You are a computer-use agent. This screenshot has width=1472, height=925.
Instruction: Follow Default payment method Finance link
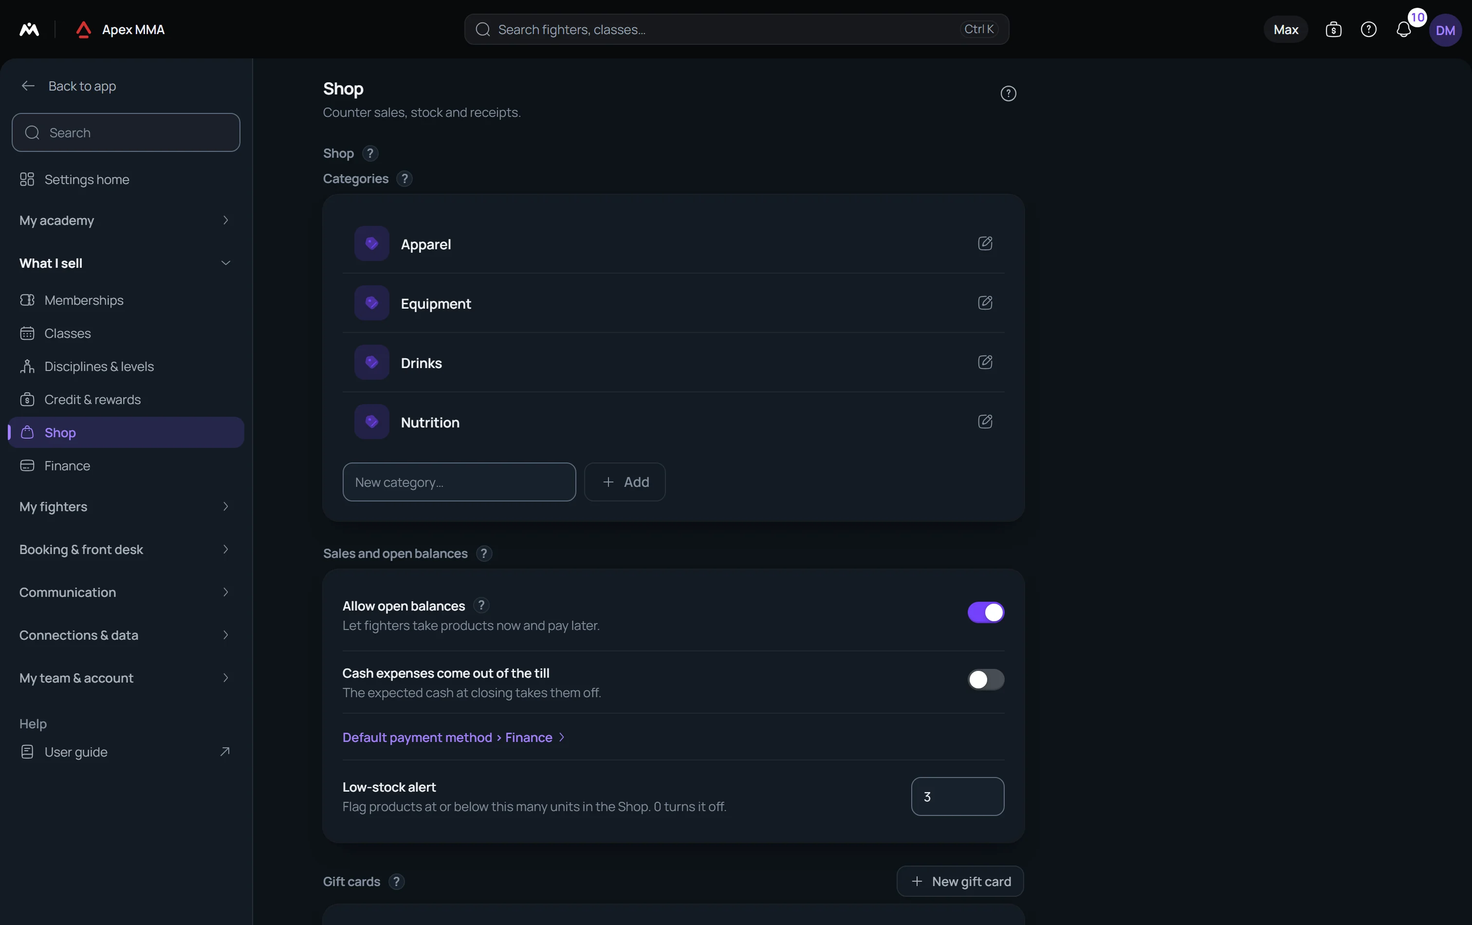[x=453, y=737]
